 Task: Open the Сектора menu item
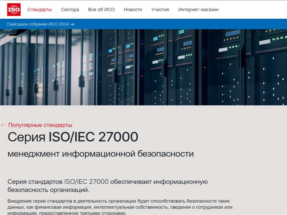tap(70, 10)
